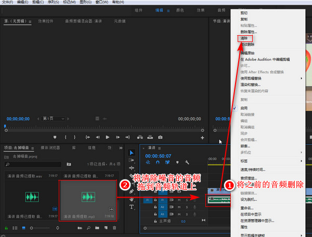Select the Pen tool
This screenshot has width=312, height=237.
click(x=132, y=191)
